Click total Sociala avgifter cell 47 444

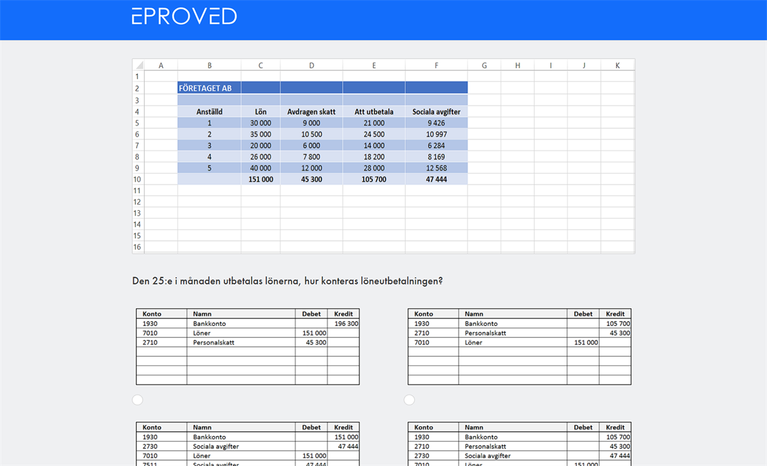436,179
